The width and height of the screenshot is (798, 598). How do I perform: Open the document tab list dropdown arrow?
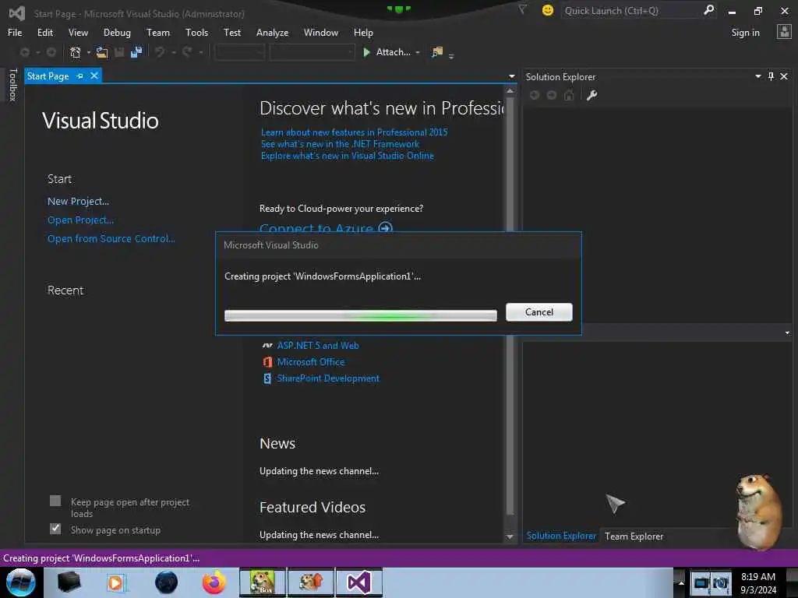[x=511, y=76]
